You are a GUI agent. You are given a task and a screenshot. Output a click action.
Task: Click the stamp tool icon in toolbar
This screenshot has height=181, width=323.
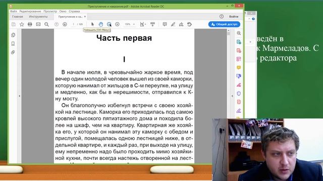tap(190, 24)
